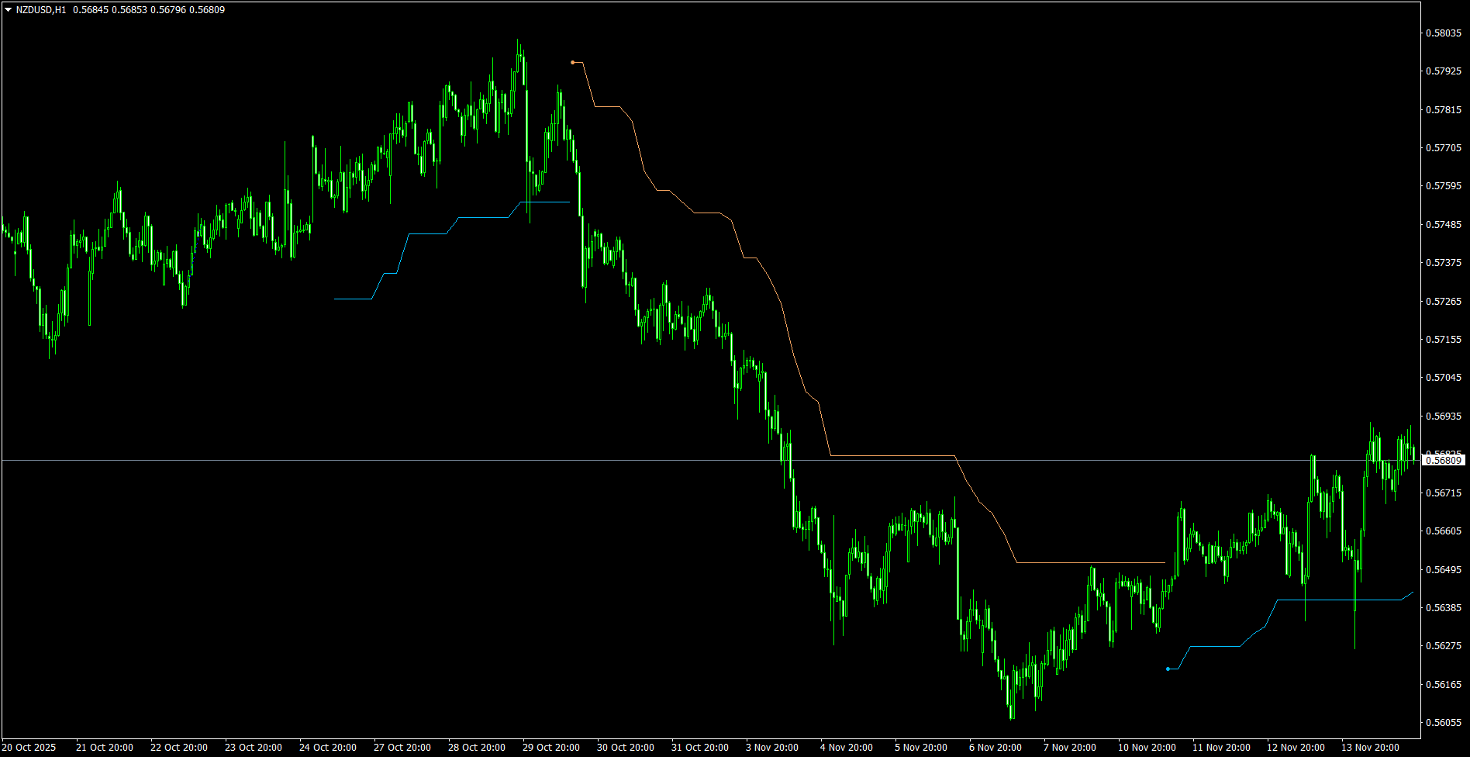Select the 4 Nov 20:00 time label
1470x757 pixels.
[x=847, y=748]
